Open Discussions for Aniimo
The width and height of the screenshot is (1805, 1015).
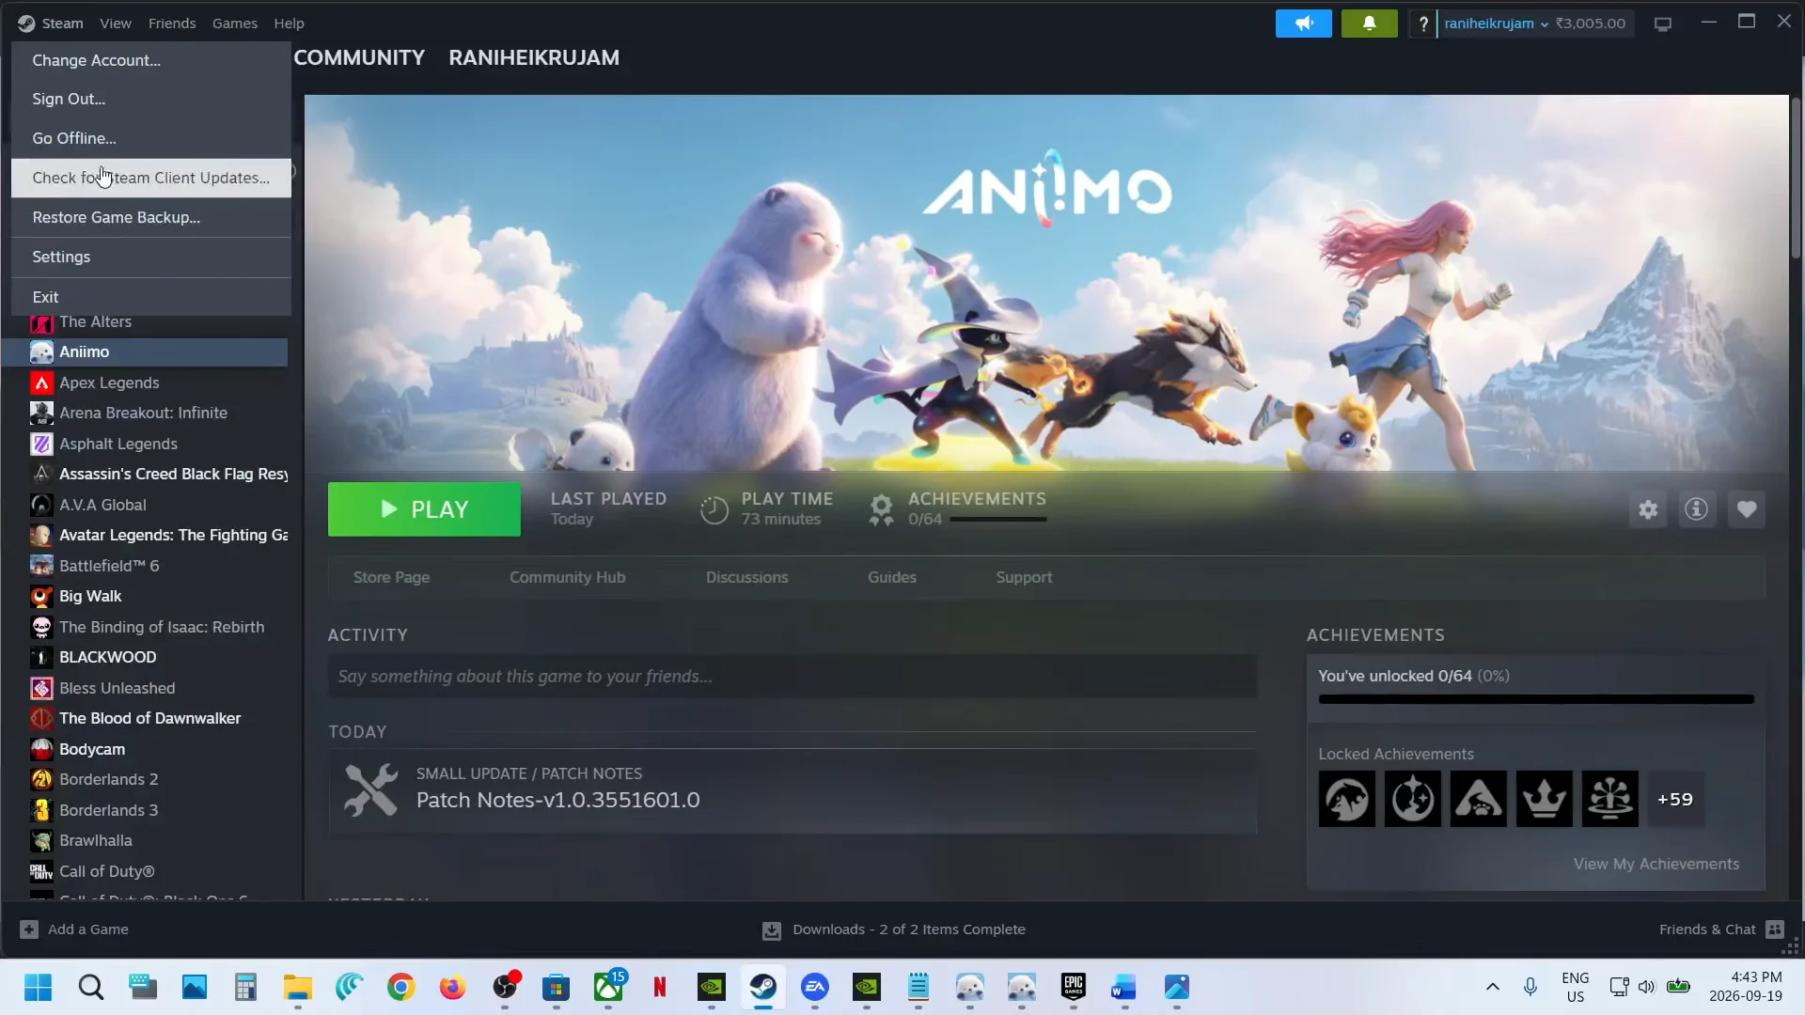pyautogui.click(x=746, y=577)
